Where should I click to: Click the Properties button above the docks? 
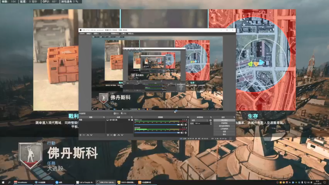click(x=116, y=113)
